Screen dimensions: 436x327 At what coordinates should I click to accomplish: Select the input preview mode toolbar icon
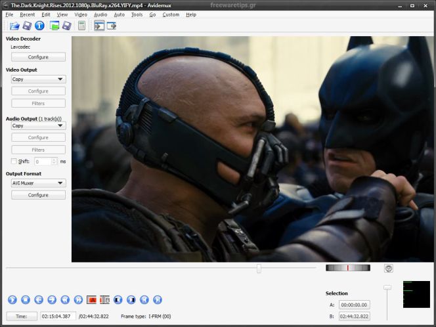(x=99, y=26)
